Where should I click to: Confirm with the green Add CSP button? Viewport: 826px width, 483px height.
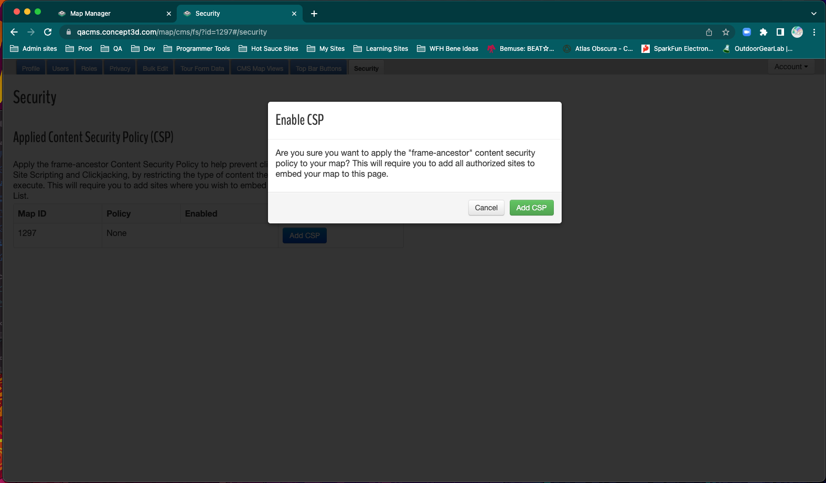tap(531, 208)
